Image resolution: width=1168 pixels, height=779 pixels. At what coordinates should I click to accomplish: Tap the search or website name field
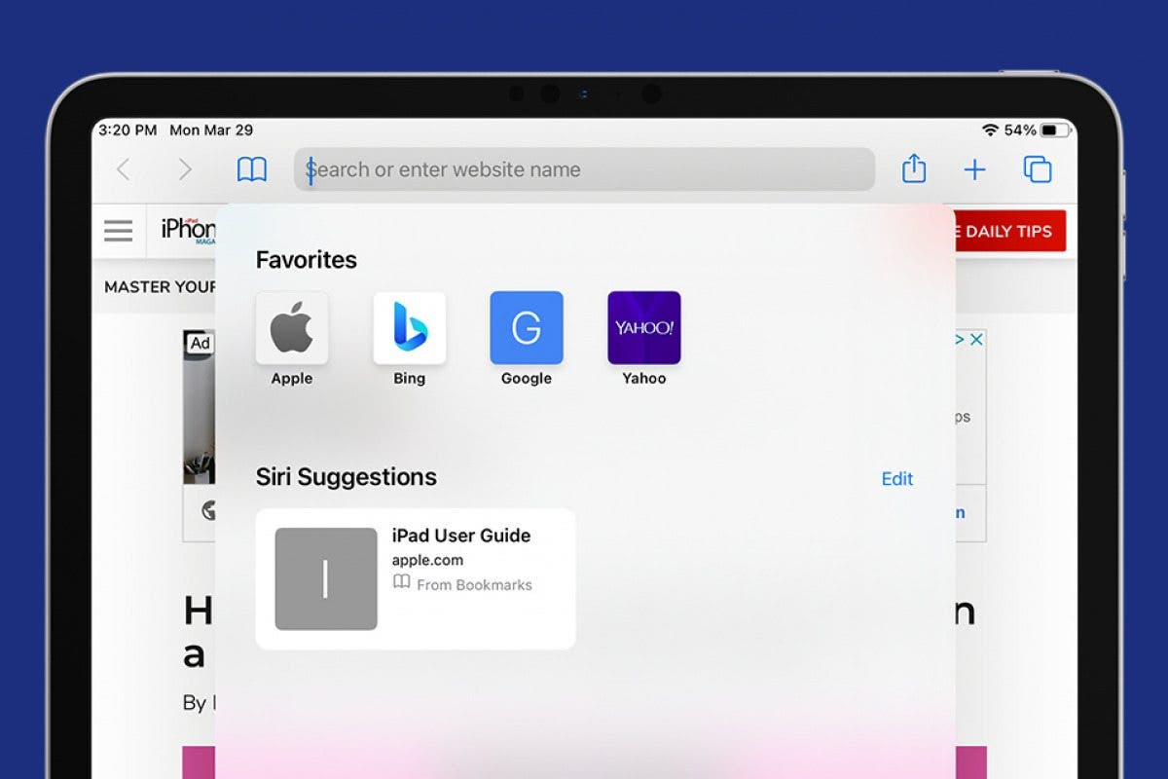[584, 168]
